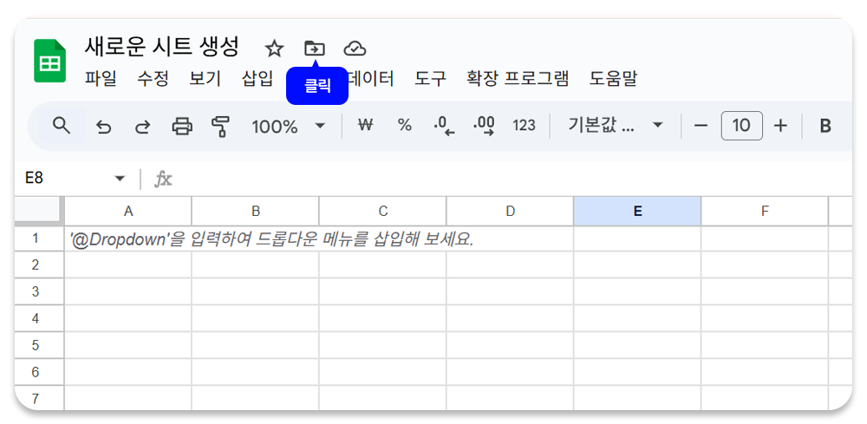The height and width of the screenshot is (424, 867).
Task: Click the redo arrow
Action: pos(143,127)
